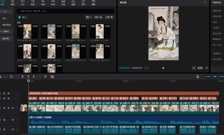Click the undo arrow in timeline toolbar
The width and height of the screenshot is (224, 135).
tap(11, 76)
